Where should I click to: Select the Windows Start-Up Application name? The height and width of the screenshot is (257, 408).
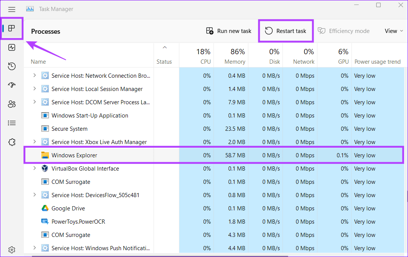tap(90, 116)
